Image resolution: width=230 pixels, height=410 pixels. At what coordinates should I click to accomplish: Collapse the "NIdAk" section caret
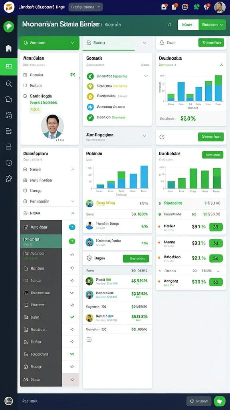coord(73,213)
